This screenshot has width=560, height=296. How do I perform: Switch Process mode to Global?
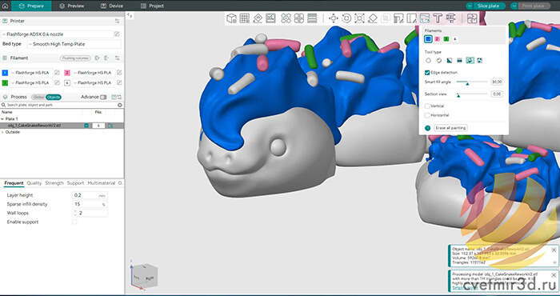click(38, 97)
